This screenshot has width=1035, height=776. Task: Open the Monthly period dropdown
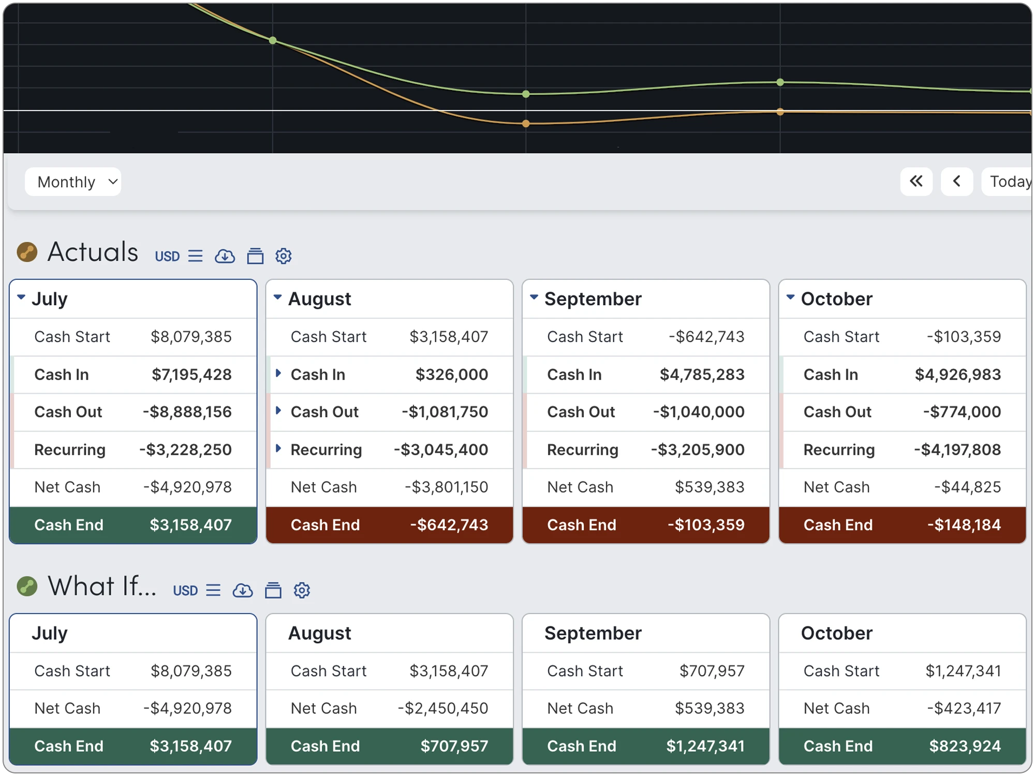73,182
